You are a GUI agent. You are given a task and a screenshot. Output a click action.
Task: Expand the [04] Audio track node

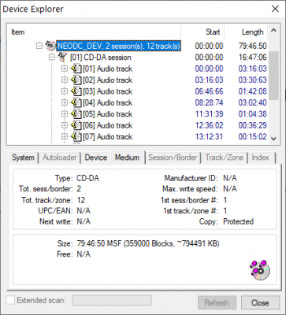65,102
